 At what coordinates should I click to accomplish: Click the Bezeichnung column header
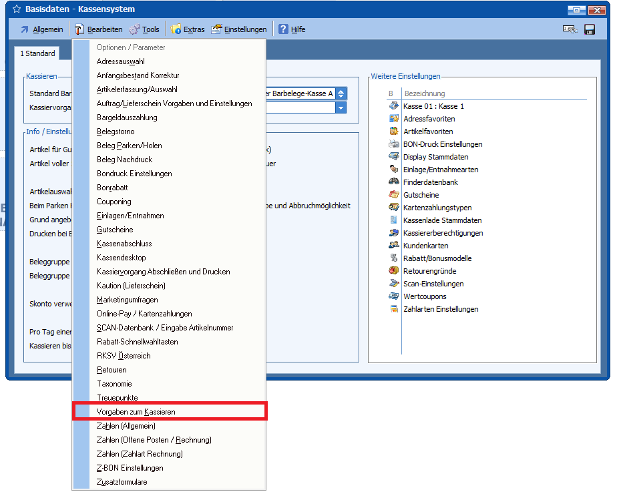(x=424, y=93)
